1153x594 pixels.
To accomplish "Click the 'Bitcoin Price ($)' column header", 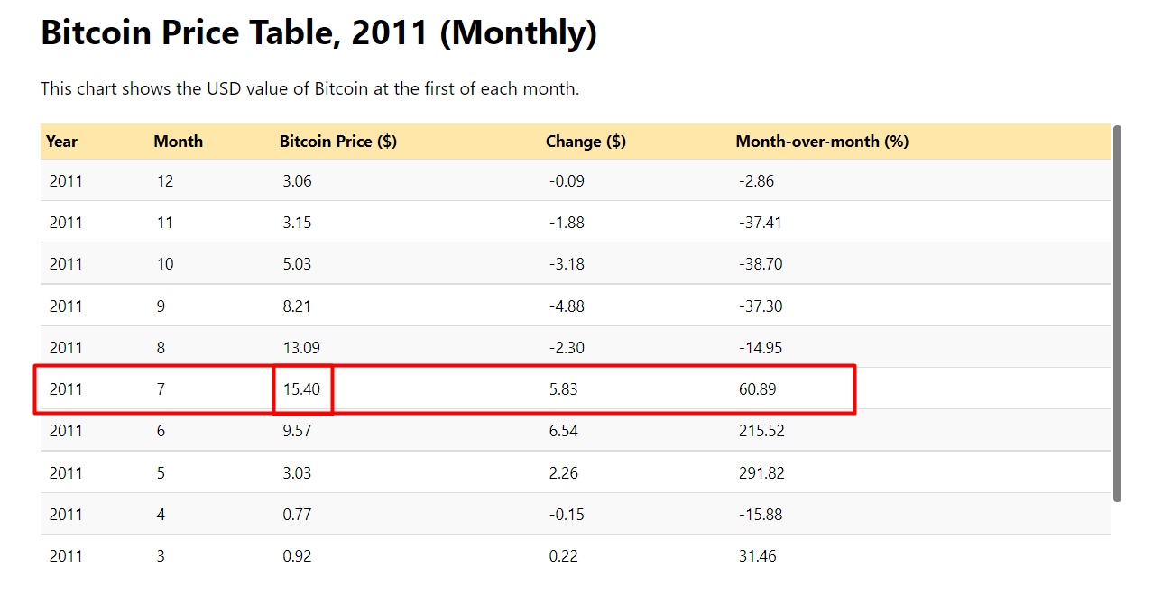I will (x=338, y=142).
